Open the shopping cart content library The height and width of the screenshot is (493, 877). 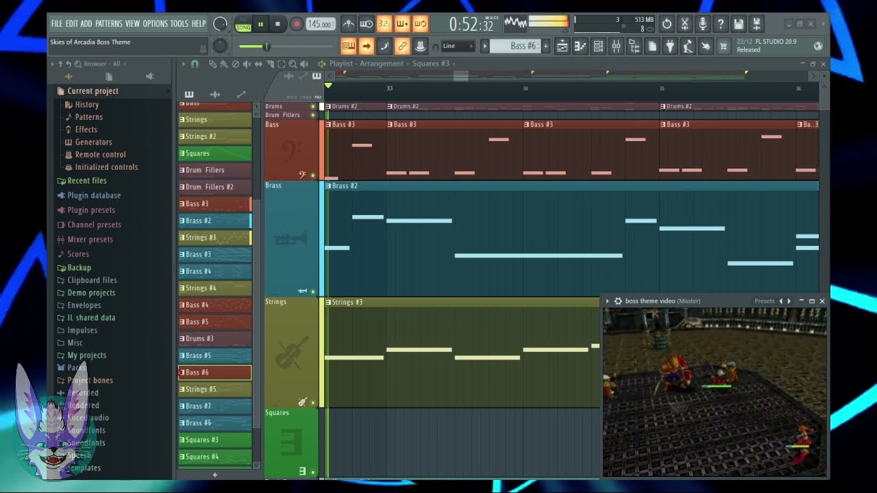724,46
